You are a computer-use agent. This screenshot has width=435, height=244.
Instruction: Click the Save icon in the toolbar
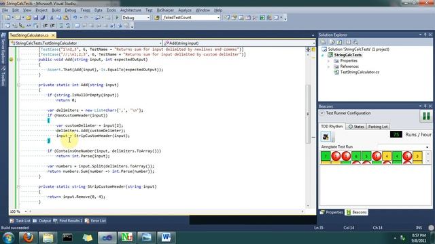pyautogui.click(x=36, y=18)
